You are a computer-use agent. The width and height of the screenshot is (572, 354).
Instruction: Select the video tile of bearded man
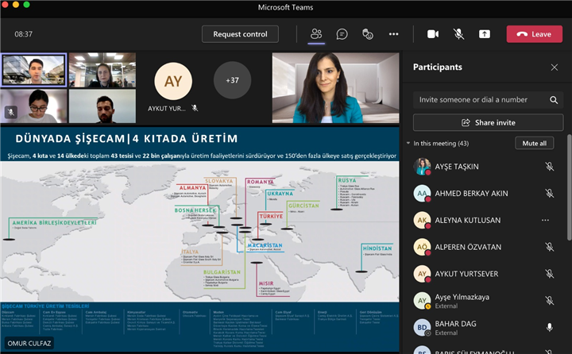coord(102,106)
